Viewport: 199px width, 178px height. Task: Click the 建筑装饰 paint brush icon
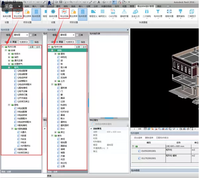click(180, 13)
